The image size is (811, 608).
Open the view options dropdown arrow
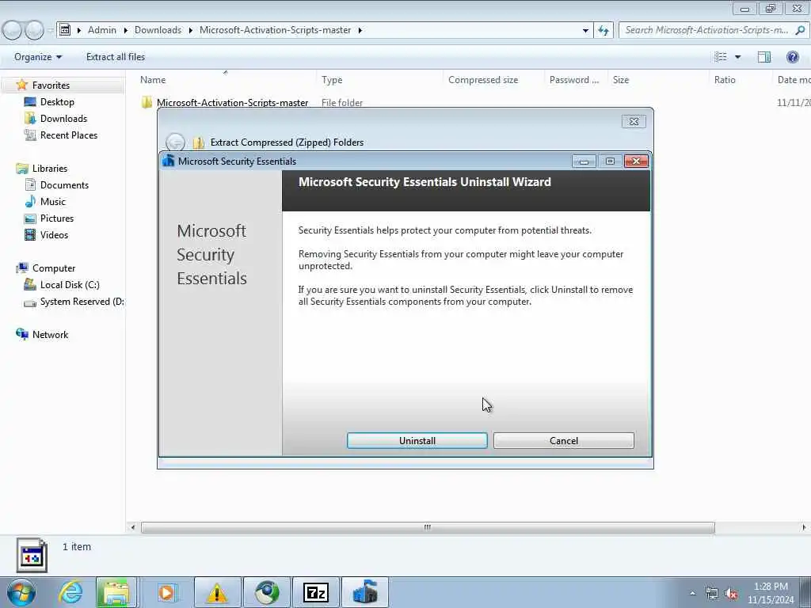coord(737,57)
